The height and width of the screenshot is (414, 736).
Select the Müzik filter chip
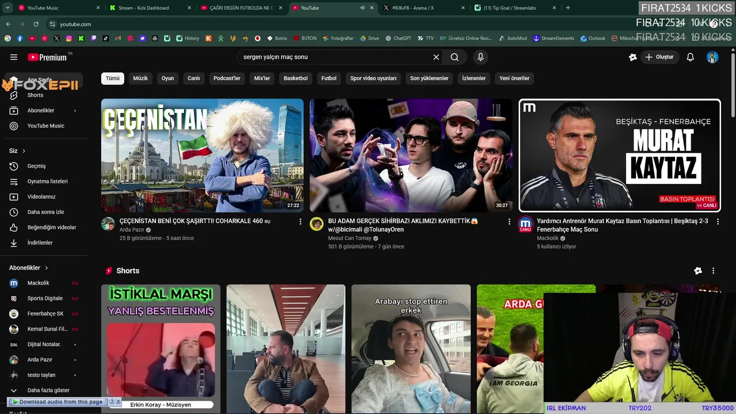140,78
